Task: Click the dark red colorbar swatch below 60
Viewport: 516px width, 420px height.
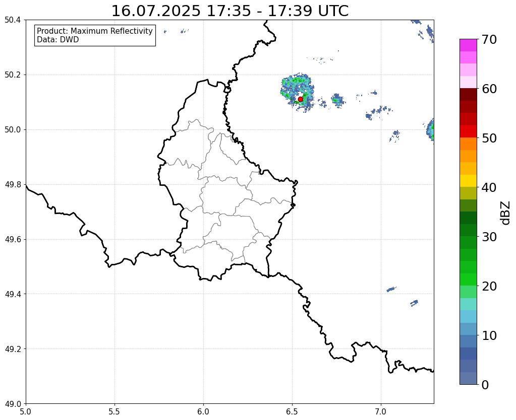Action: [468, 95]
